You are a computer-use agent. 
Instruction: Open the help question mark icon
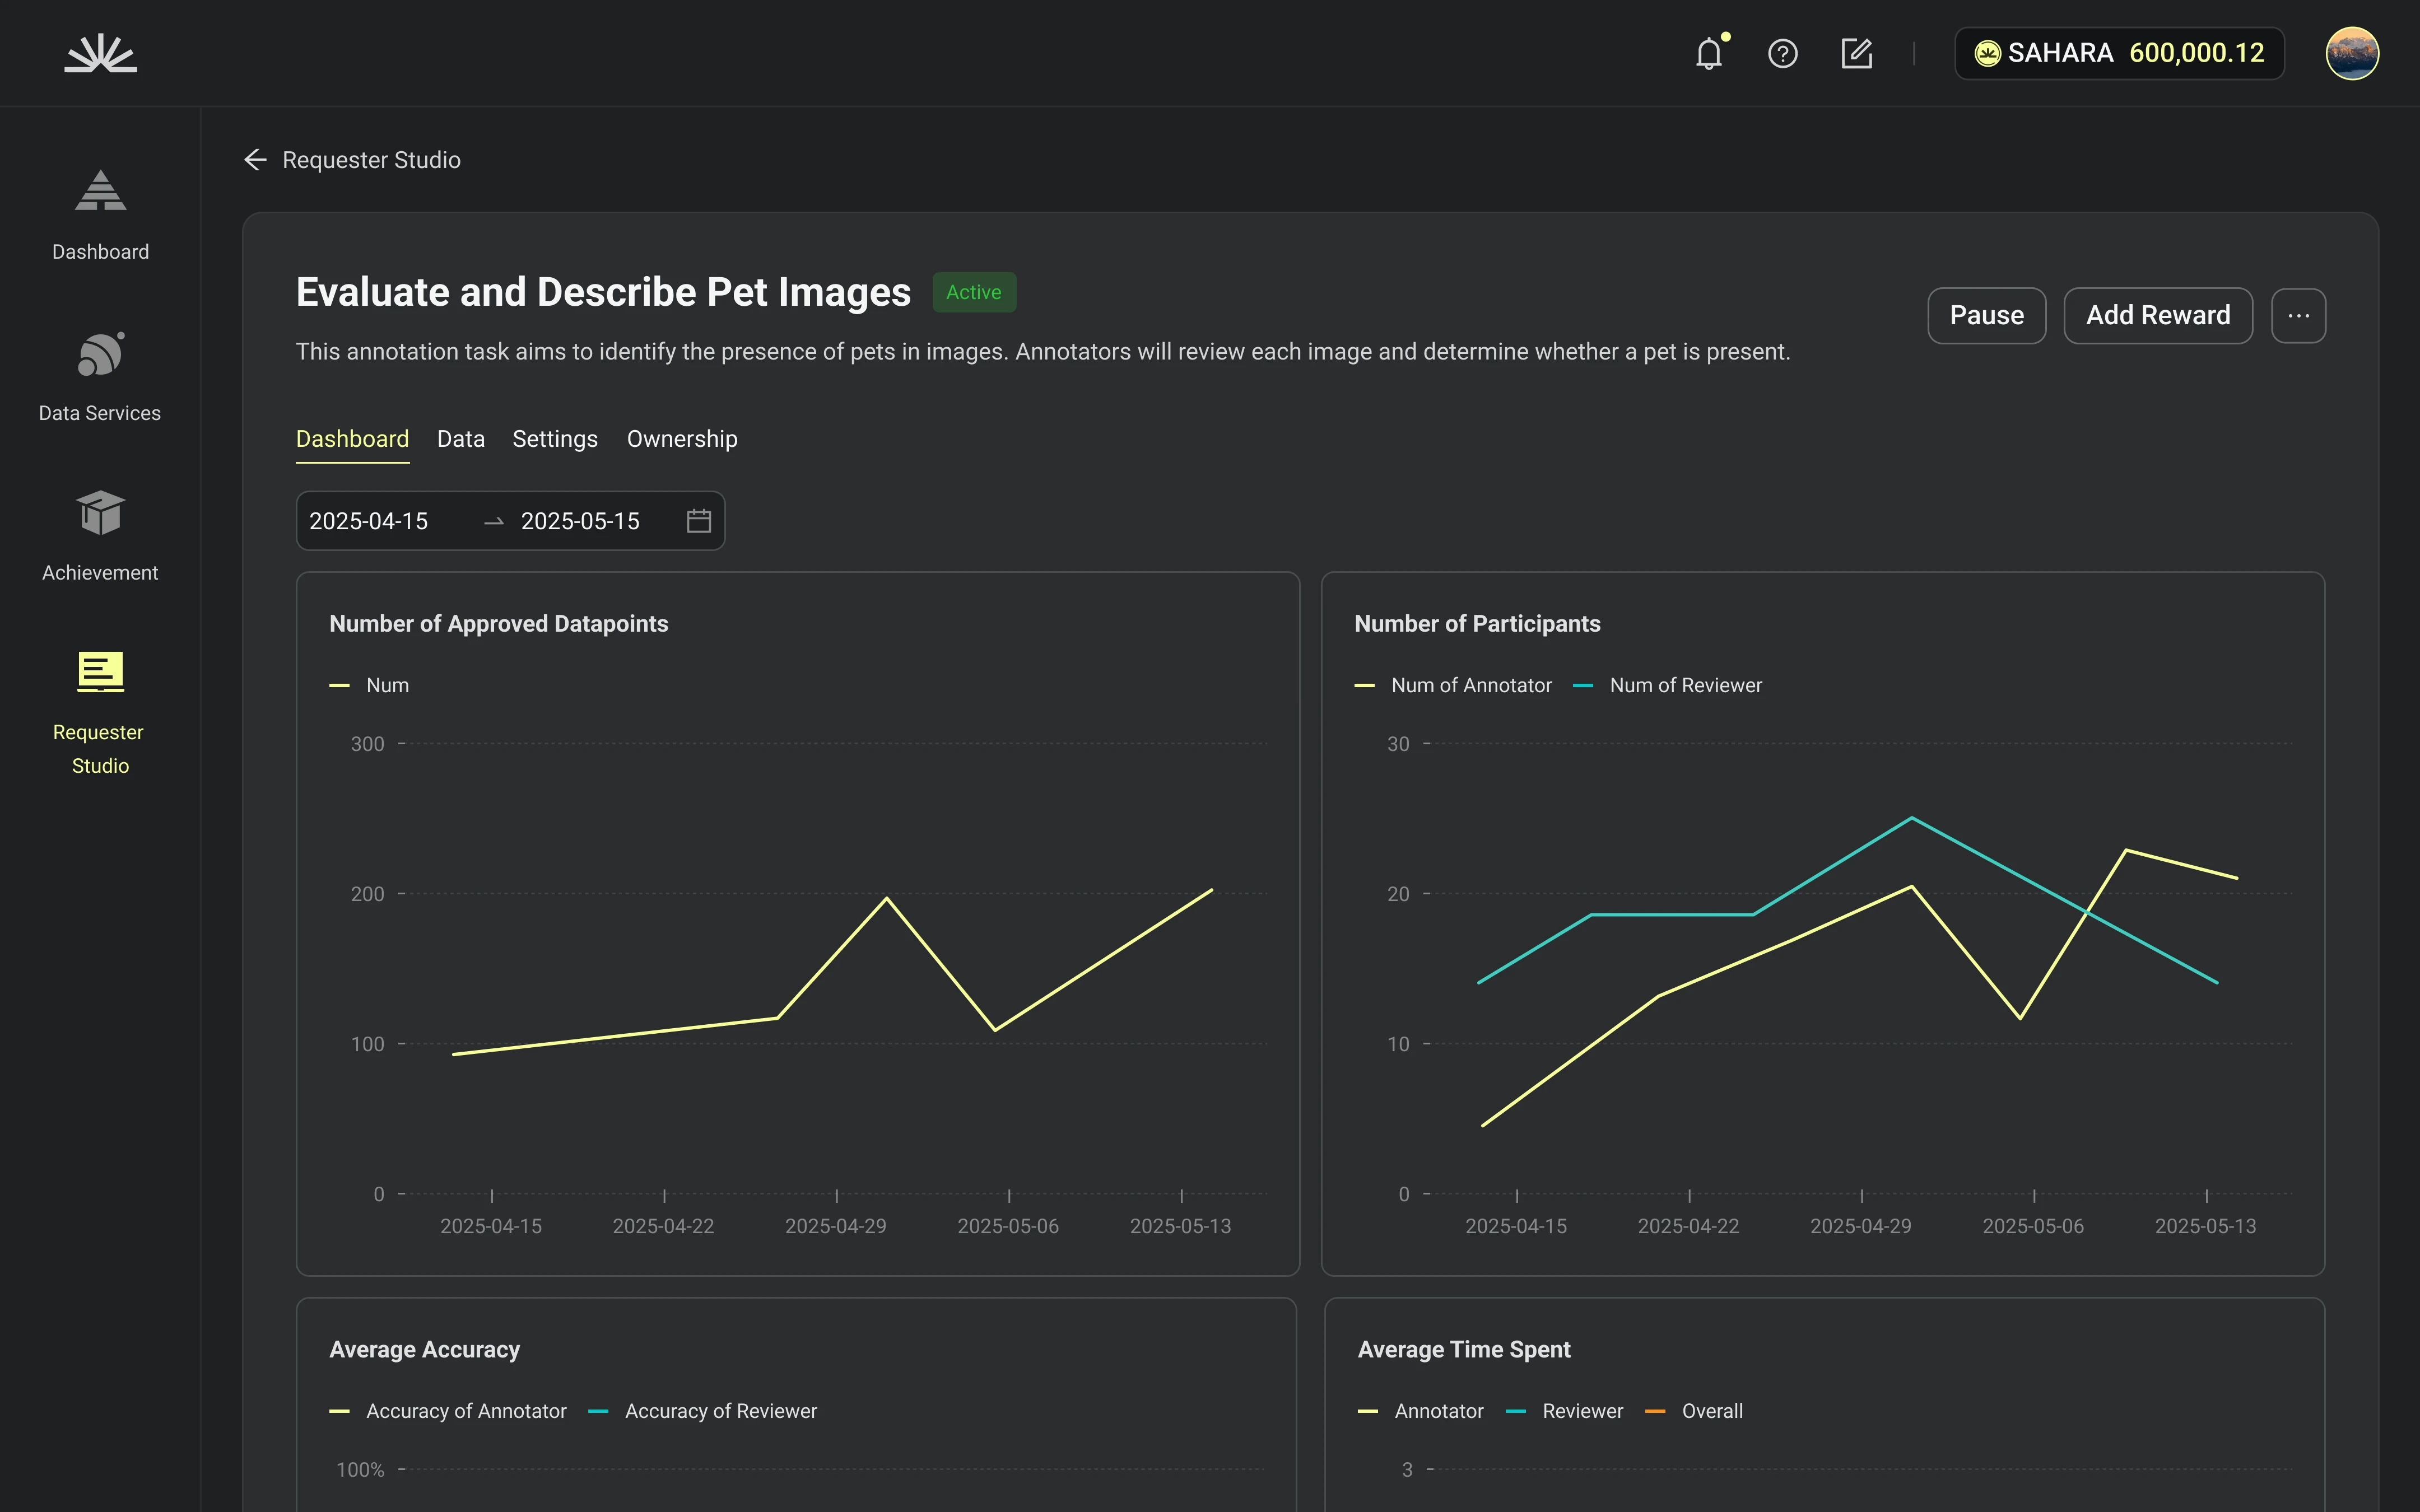1782,53
